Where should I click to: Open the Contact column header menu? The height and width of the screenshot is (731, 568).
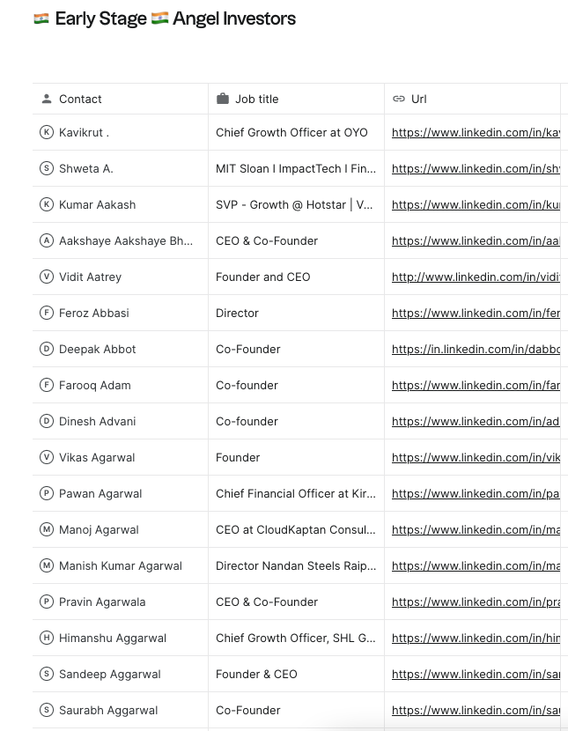(x=80, y=100)
